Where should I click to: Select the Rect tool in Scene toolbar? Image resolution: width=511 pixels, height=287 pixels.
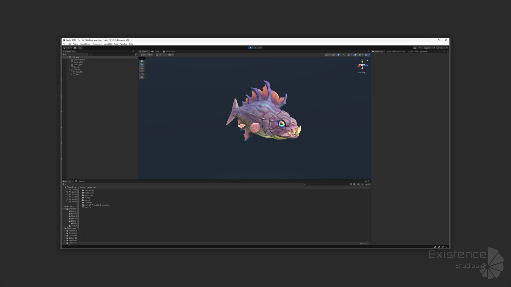click(x=142, y=74)
